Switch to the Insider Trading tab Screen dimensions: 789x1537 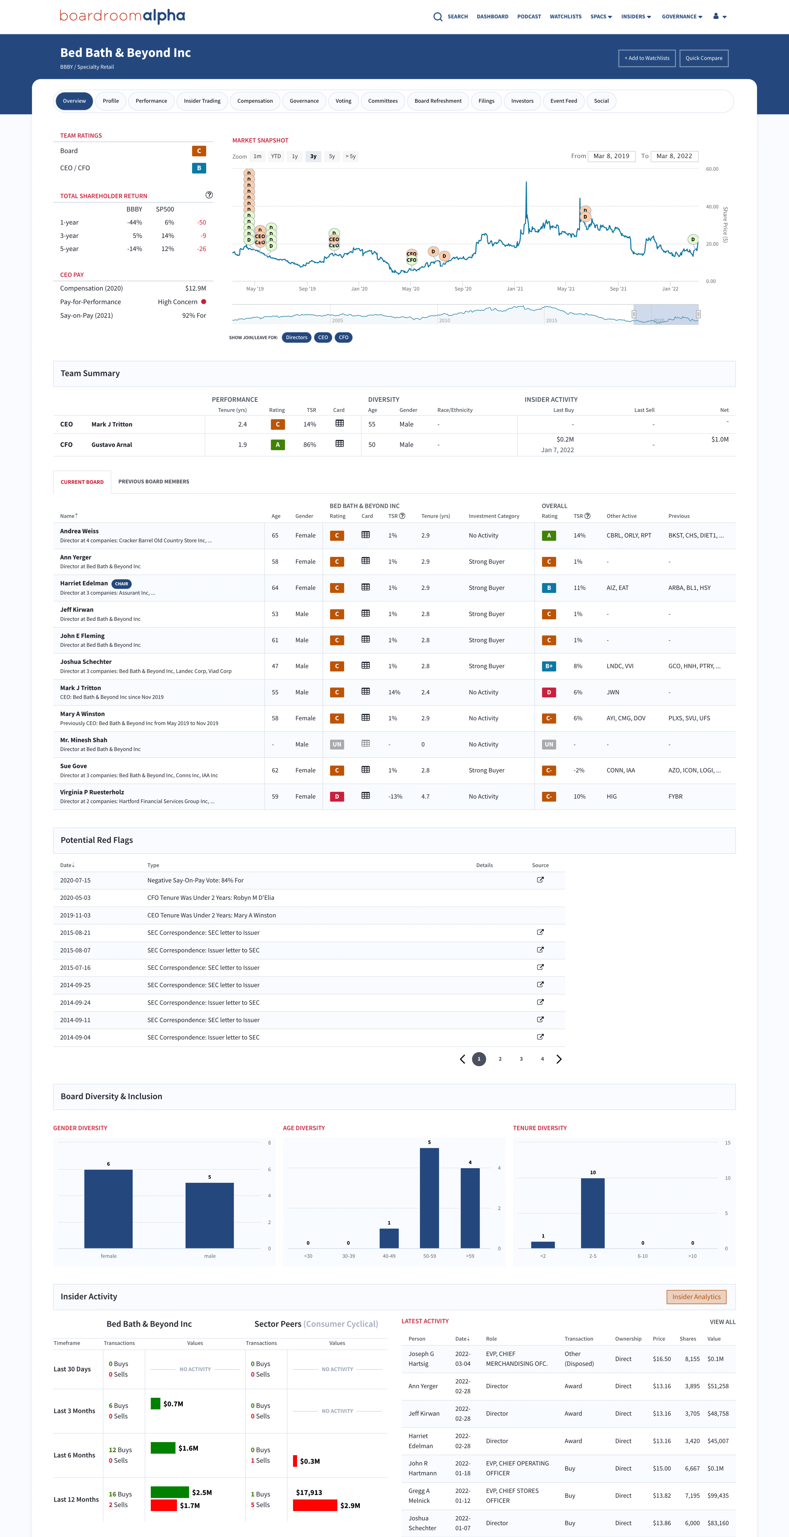(x=202, y=101)
